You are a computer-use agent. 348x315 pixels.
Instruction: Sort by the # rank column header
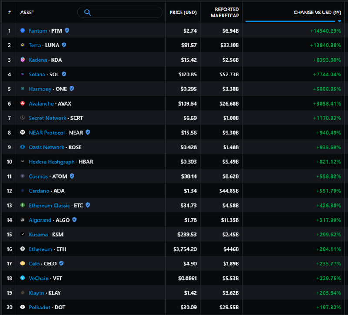click(x=9, y=13)
